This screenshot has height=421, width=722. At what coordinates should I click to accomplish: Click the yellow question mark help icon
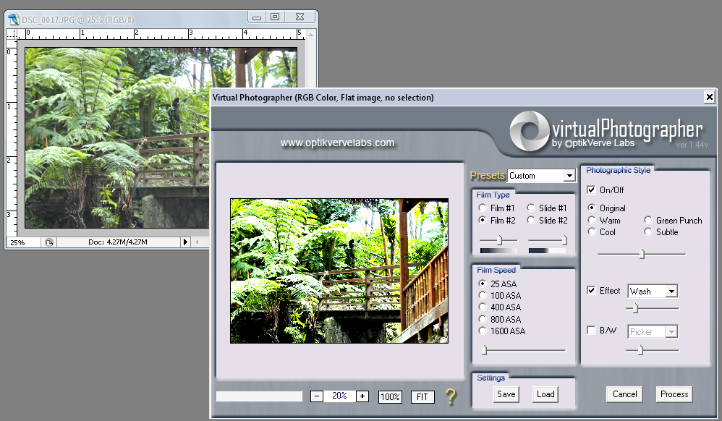(449, 396)
